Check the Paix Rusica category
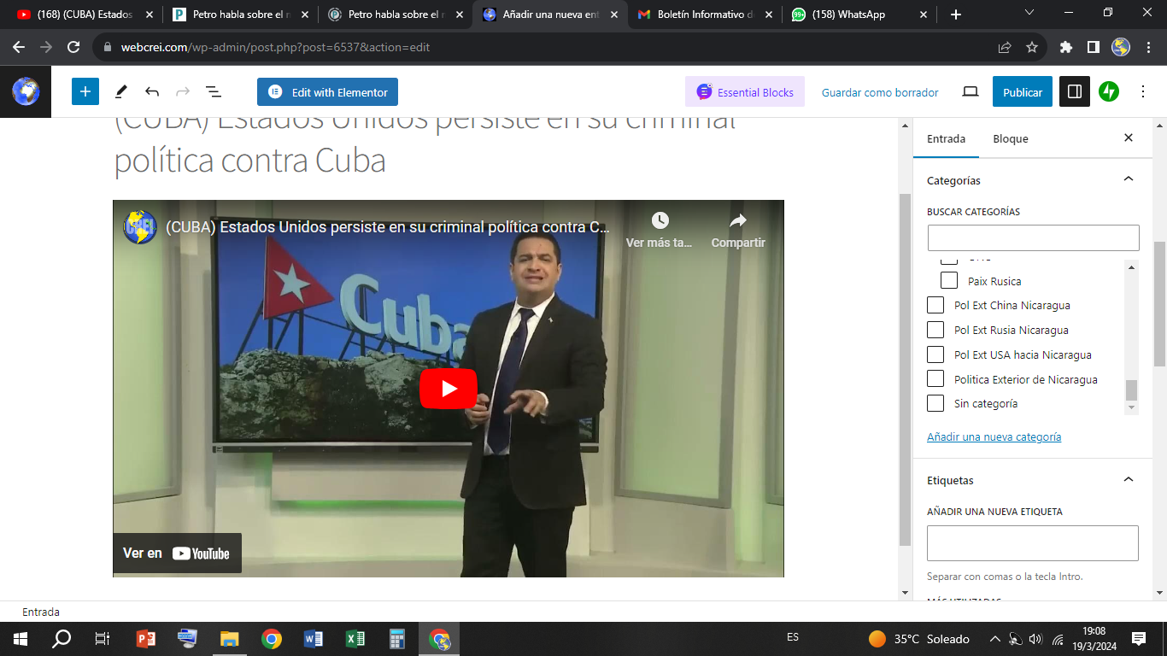The image size is (1167, 656). (x=949, y=280)
